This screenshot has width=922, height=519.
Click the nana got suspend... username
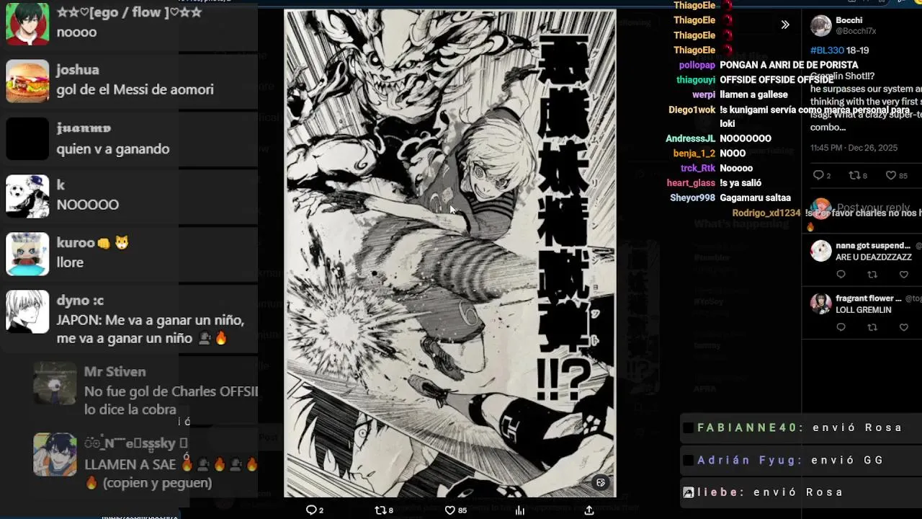(x=873, y=246)
